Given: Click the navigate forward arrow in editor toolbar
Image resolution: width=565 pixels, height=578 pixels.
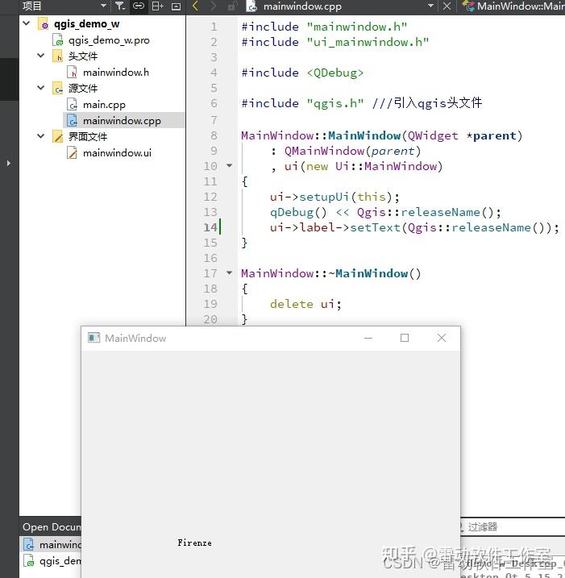Looking at the screenshot, I should (x=214, y=6).
